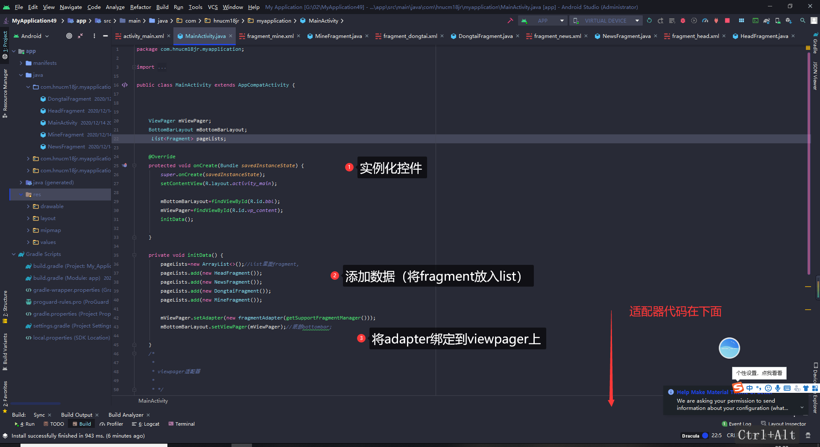Sync Project with Gradle Files elephant icon

pyautogui.click(x=767, y=20)
